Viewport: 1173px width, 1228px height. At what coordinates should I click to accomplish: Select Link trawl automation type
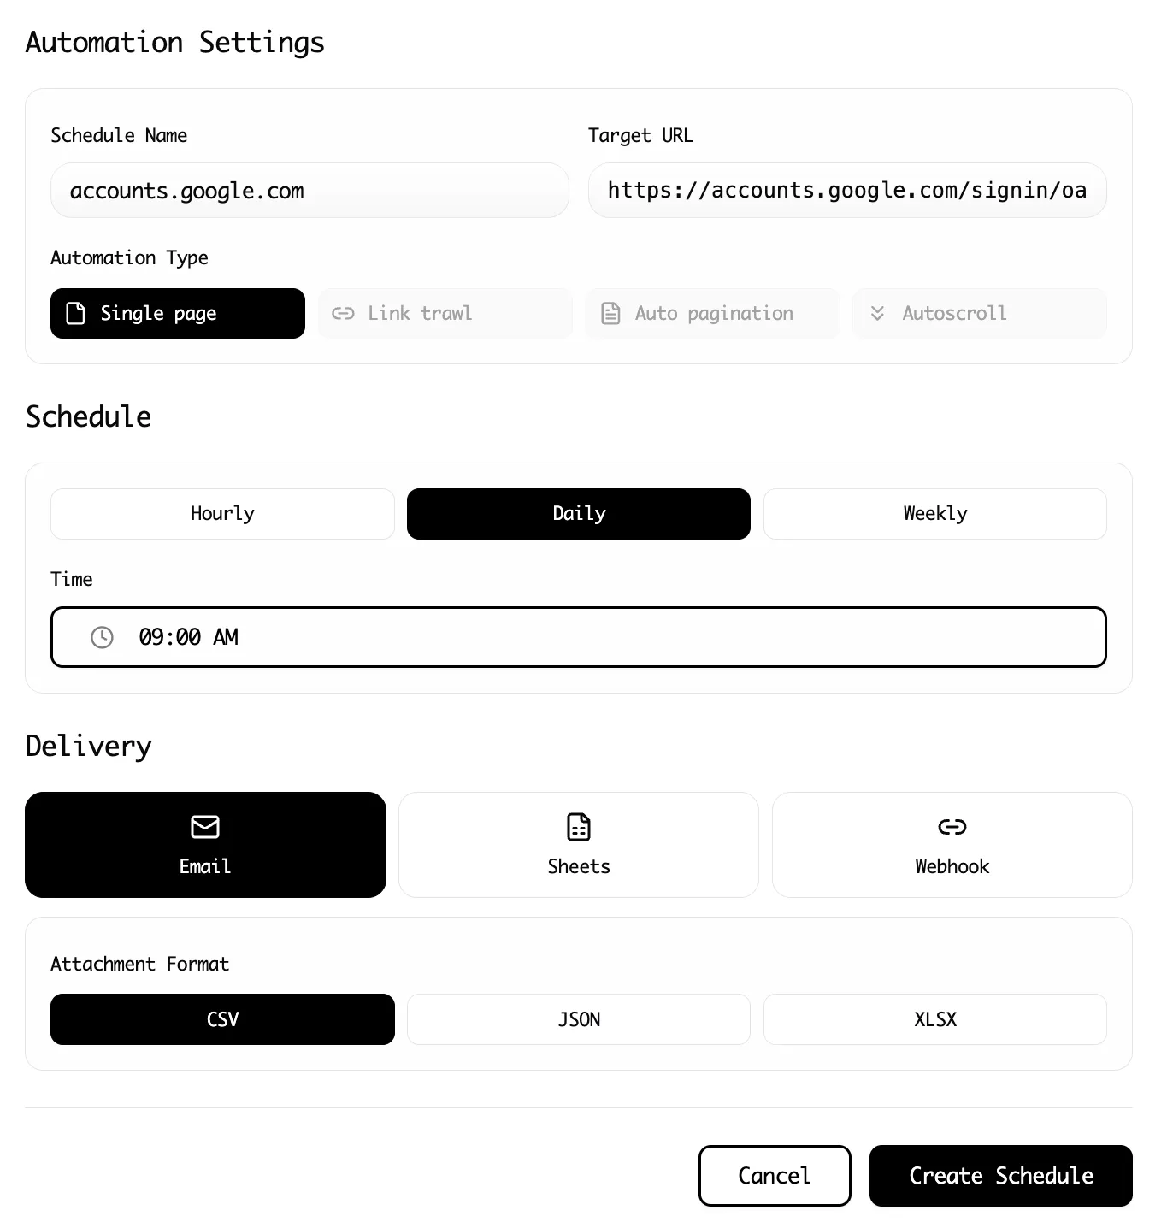click(x=445, y=313)
